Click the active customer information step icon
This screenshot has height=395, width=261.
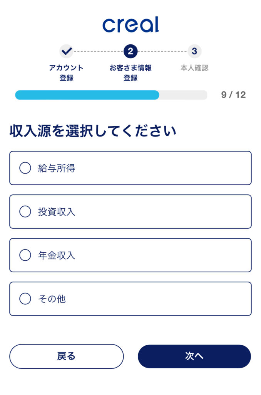pyautogui.click(x=130, y=50)
